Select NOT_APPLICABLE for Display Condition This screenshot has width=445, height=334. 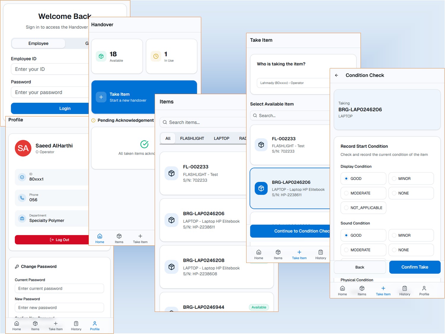pyautogui.click(x=363, y=208)
